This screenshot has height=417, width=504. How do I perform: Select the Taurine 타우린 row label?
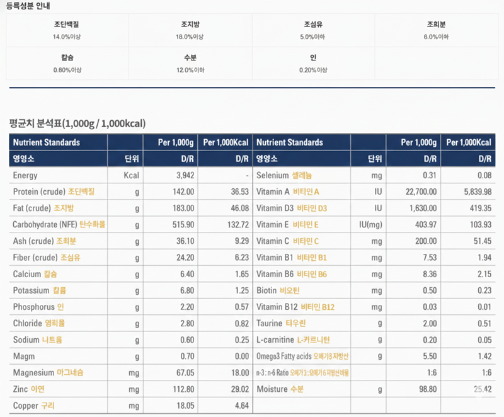[x=281, y=323]
